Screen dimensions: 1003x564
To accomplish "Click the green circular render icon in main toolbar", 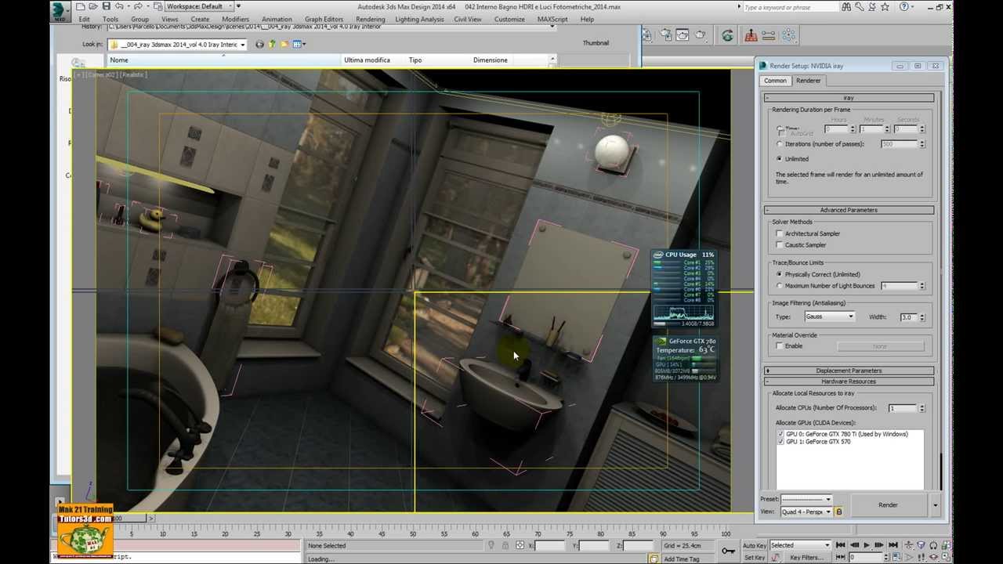I will pos(727,35).
